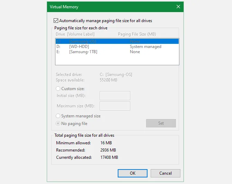
Task: Close the Virtual Memory dialog
Action: tap(178, 7)
